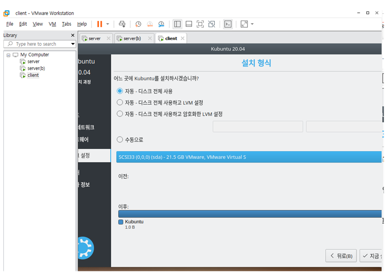Close the client tab
The height and width of the screenshot is (276, 391).
click(x=183, y=38)
